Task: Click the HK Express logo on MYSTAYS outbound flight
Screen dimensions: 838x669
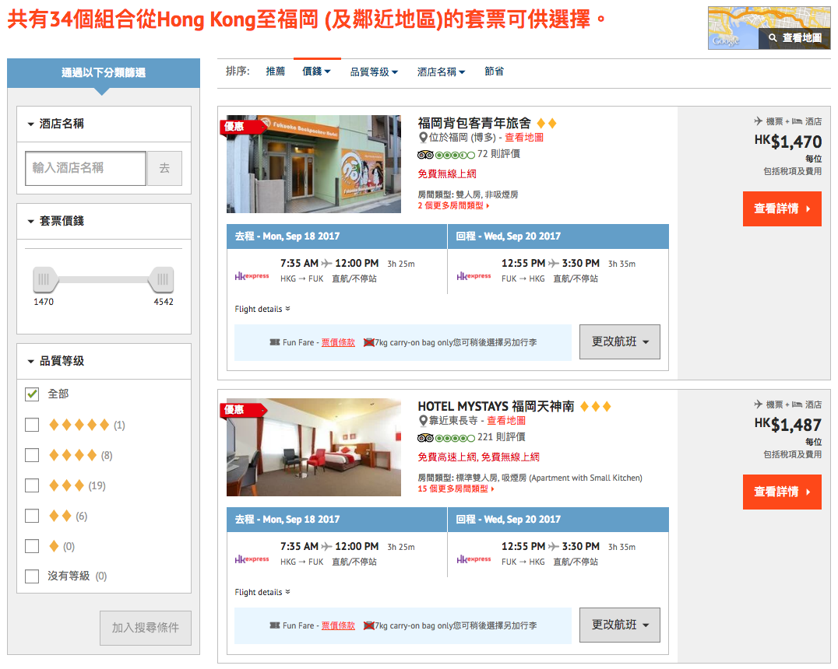Action: [252, 559]
